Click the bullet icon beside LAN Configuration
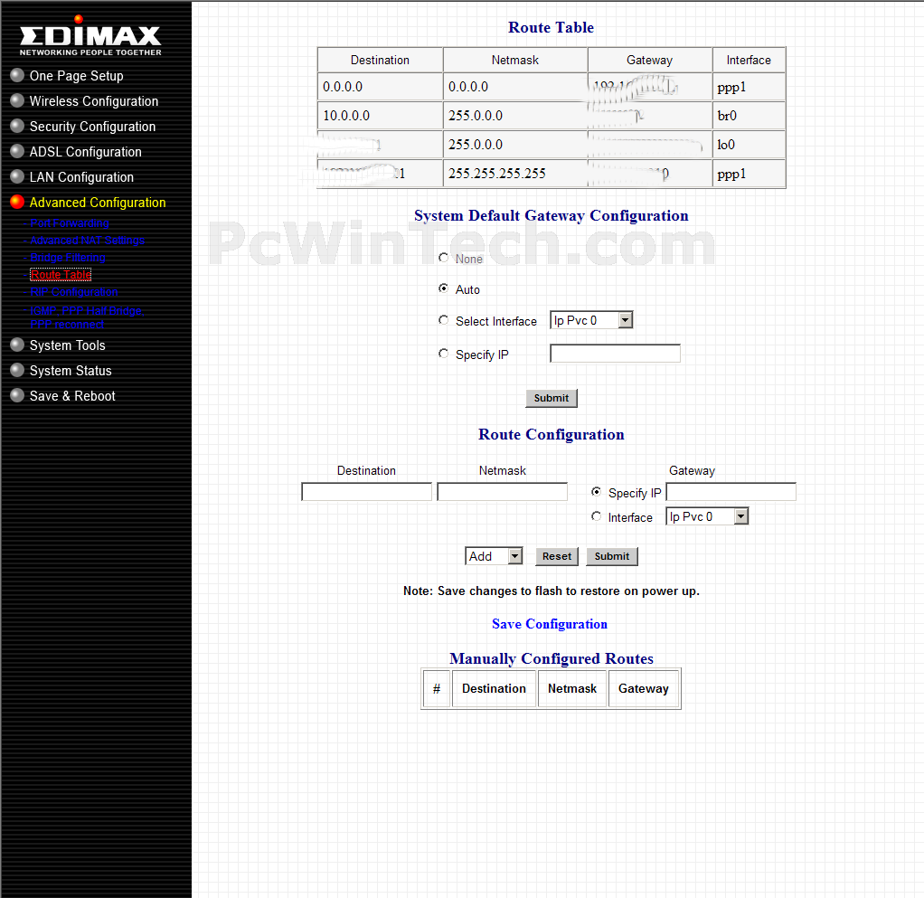Screen dimensions: 924x898 point(17,176)
